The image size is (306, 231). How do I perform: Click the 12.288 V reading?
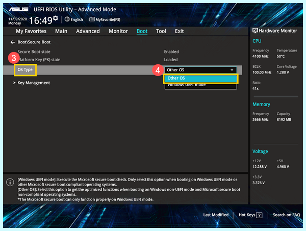click(260, 167)
